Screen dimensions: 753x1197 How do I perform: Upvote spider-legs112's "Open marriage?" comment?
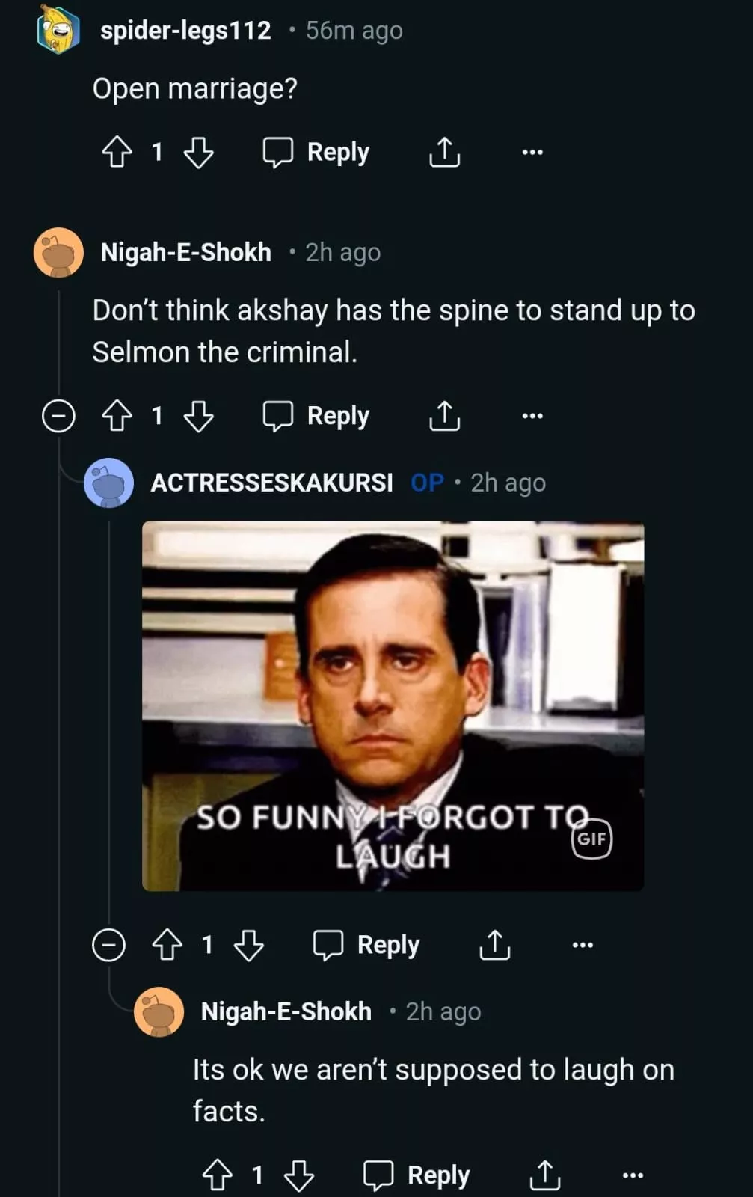tap(117, 153)
